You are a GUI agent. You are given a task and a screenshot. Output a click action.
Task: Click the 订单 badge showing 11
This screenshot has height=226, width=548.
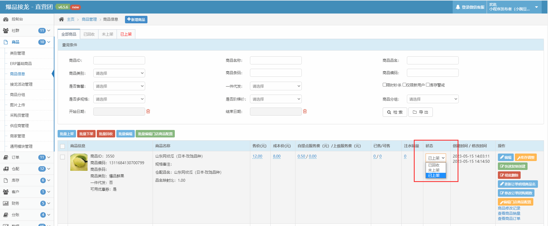tap(42, 157)
